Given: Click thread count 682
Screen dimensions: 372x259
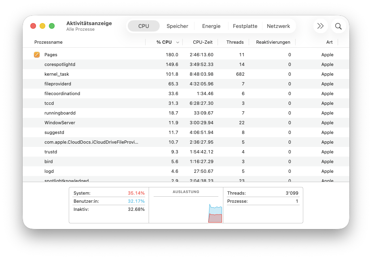Looking at the screenshot, I should tap(240, 74).
